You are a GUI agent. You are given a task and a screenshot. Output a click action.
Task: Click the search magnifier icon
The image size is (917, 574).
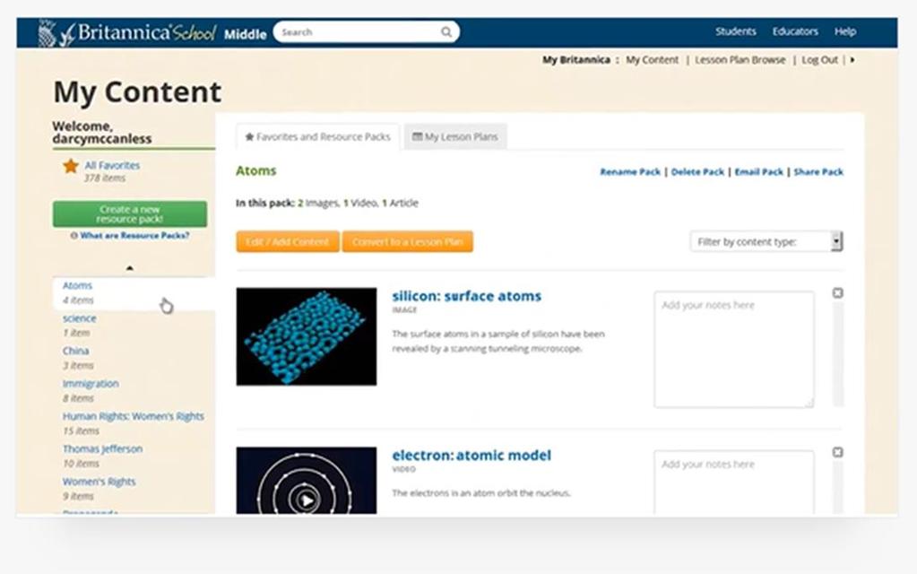tap(446, 32)
